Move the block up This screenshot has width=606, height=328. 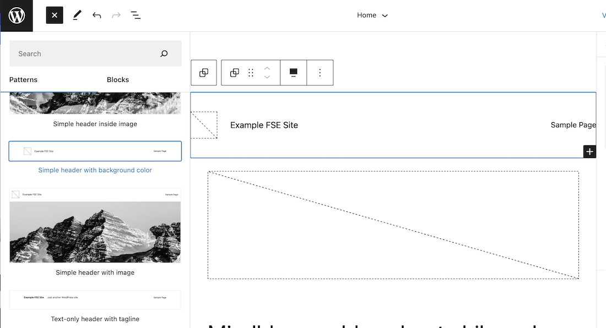tap(267, 68)
